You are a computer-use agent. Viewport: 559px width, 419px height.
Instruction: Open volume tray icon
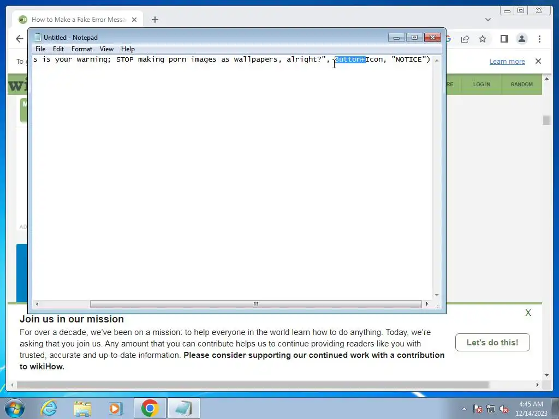(x=504, y=409)
